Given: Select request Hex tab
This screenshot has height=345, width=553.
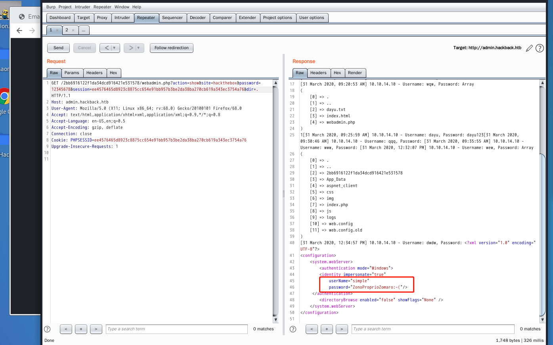Looking at the screenshot, I should tap(113, 73).
